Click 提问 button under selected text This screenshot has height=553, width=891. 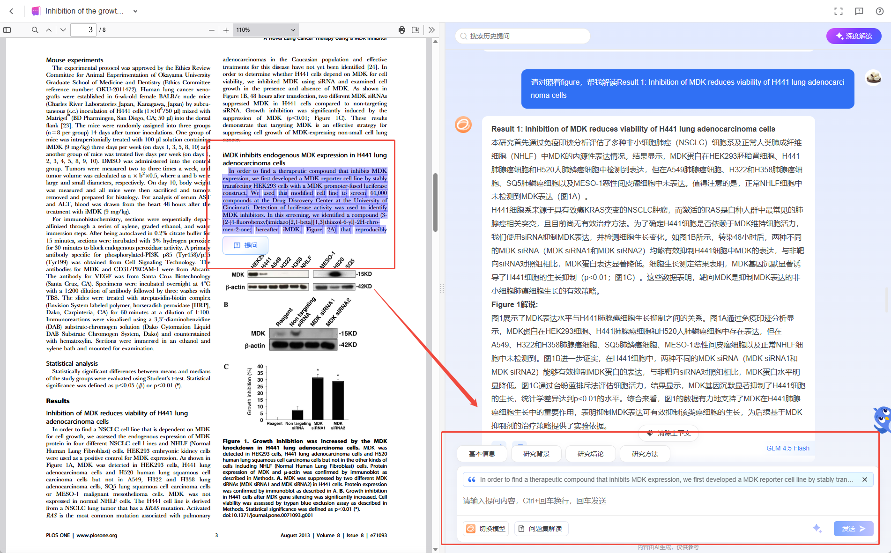click(245, 245)
